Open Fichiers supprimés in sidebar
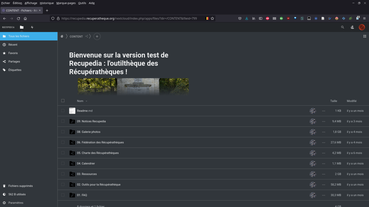This screenshot has width=369, height=207. 20,186
